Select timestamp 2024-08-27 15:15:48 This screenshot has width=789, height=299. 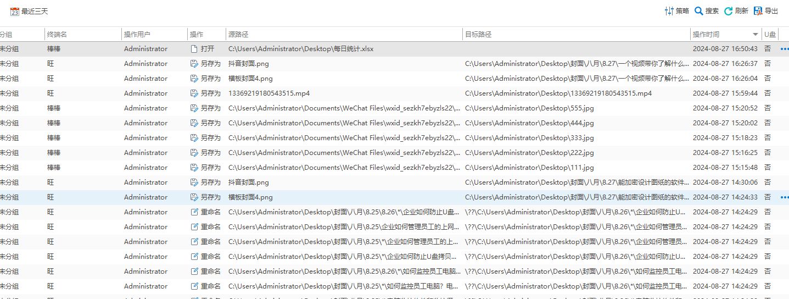point(725,168)
